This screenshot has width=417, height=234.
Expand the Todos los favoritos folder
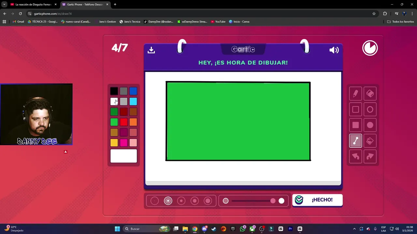400,22
